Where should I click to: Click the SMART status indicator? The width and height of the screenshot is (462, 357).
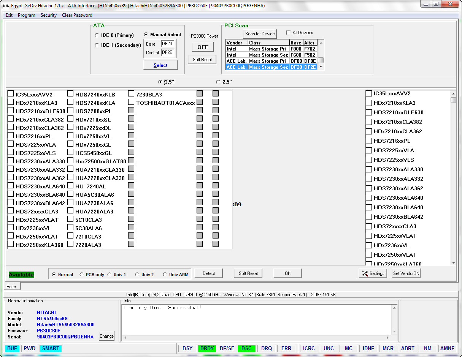[x=51, y=348]
